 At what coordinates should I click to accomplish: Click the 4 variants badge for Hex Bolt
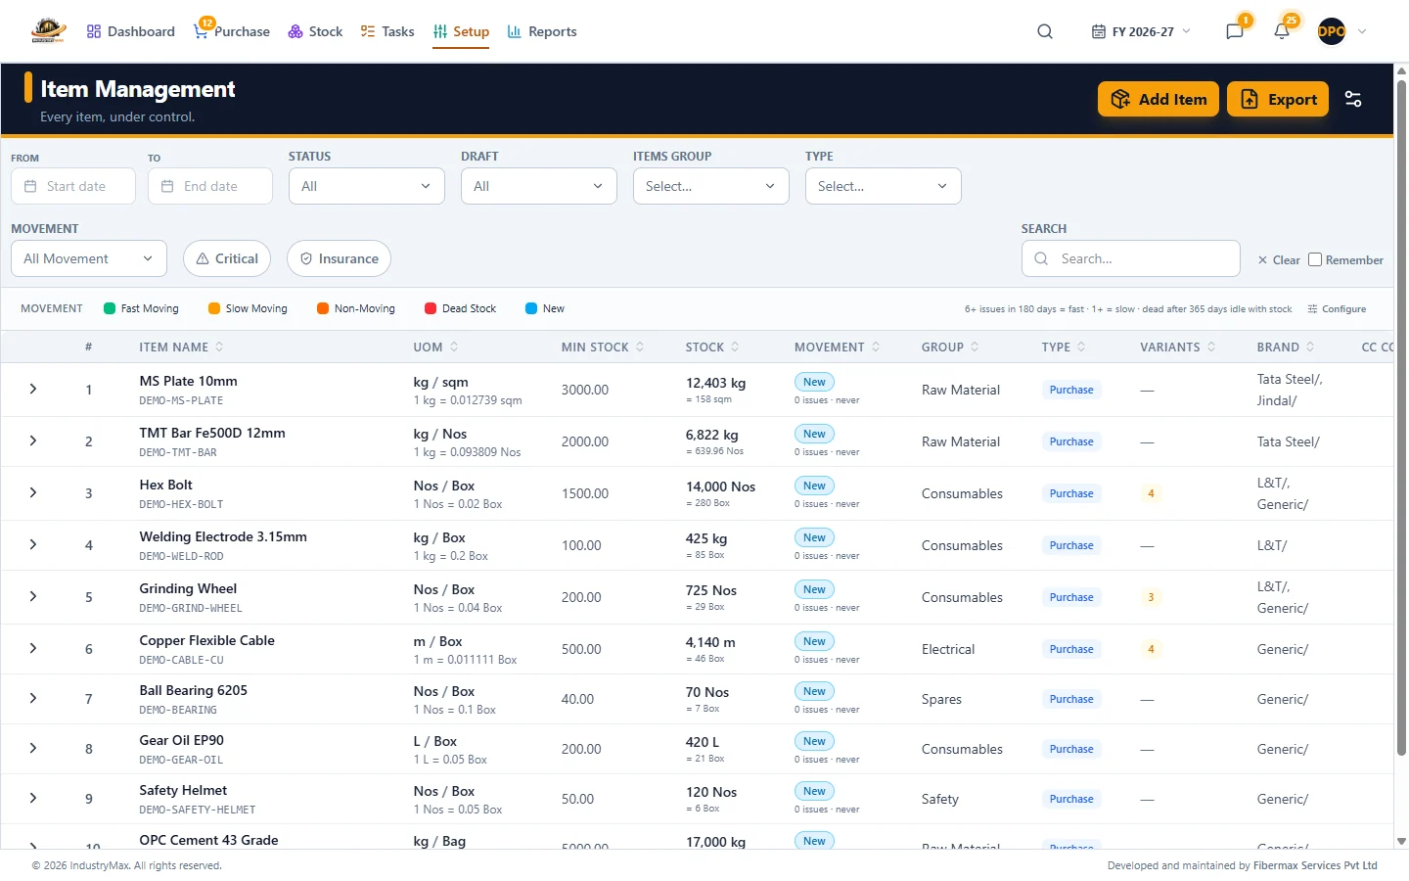(x=1151, y=493)
